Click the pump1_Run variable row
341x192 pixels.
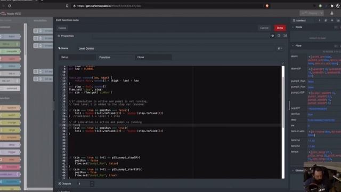(x=316, y=82)
